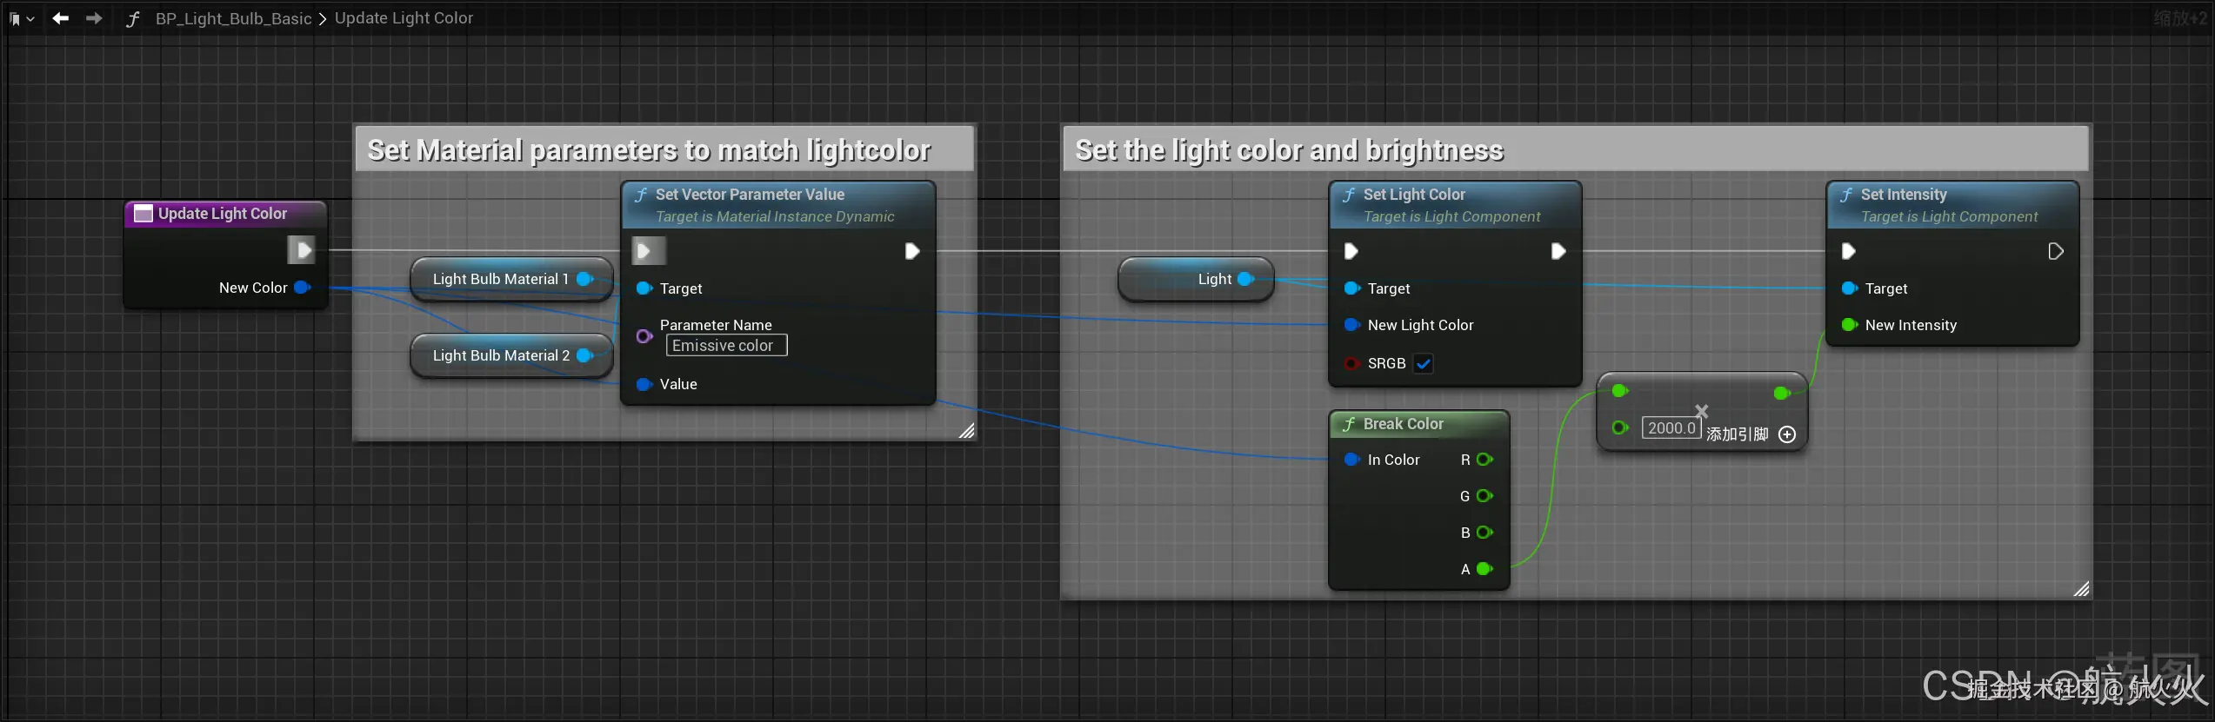
Task: Click resize handle of material parameters comment
Action: [x=966, y=430]
